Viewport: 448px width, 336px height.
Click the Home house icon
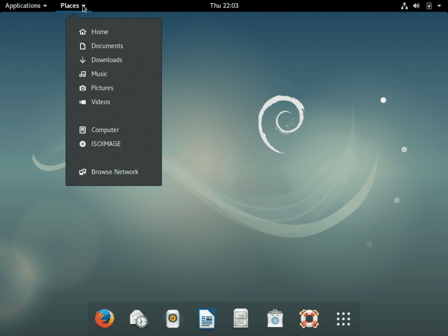[x=83, y=31]
